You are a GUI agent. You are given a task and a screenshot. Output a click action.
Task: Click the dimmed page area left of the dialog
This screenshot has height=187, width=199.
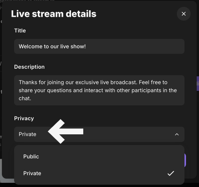pos(1,102)
